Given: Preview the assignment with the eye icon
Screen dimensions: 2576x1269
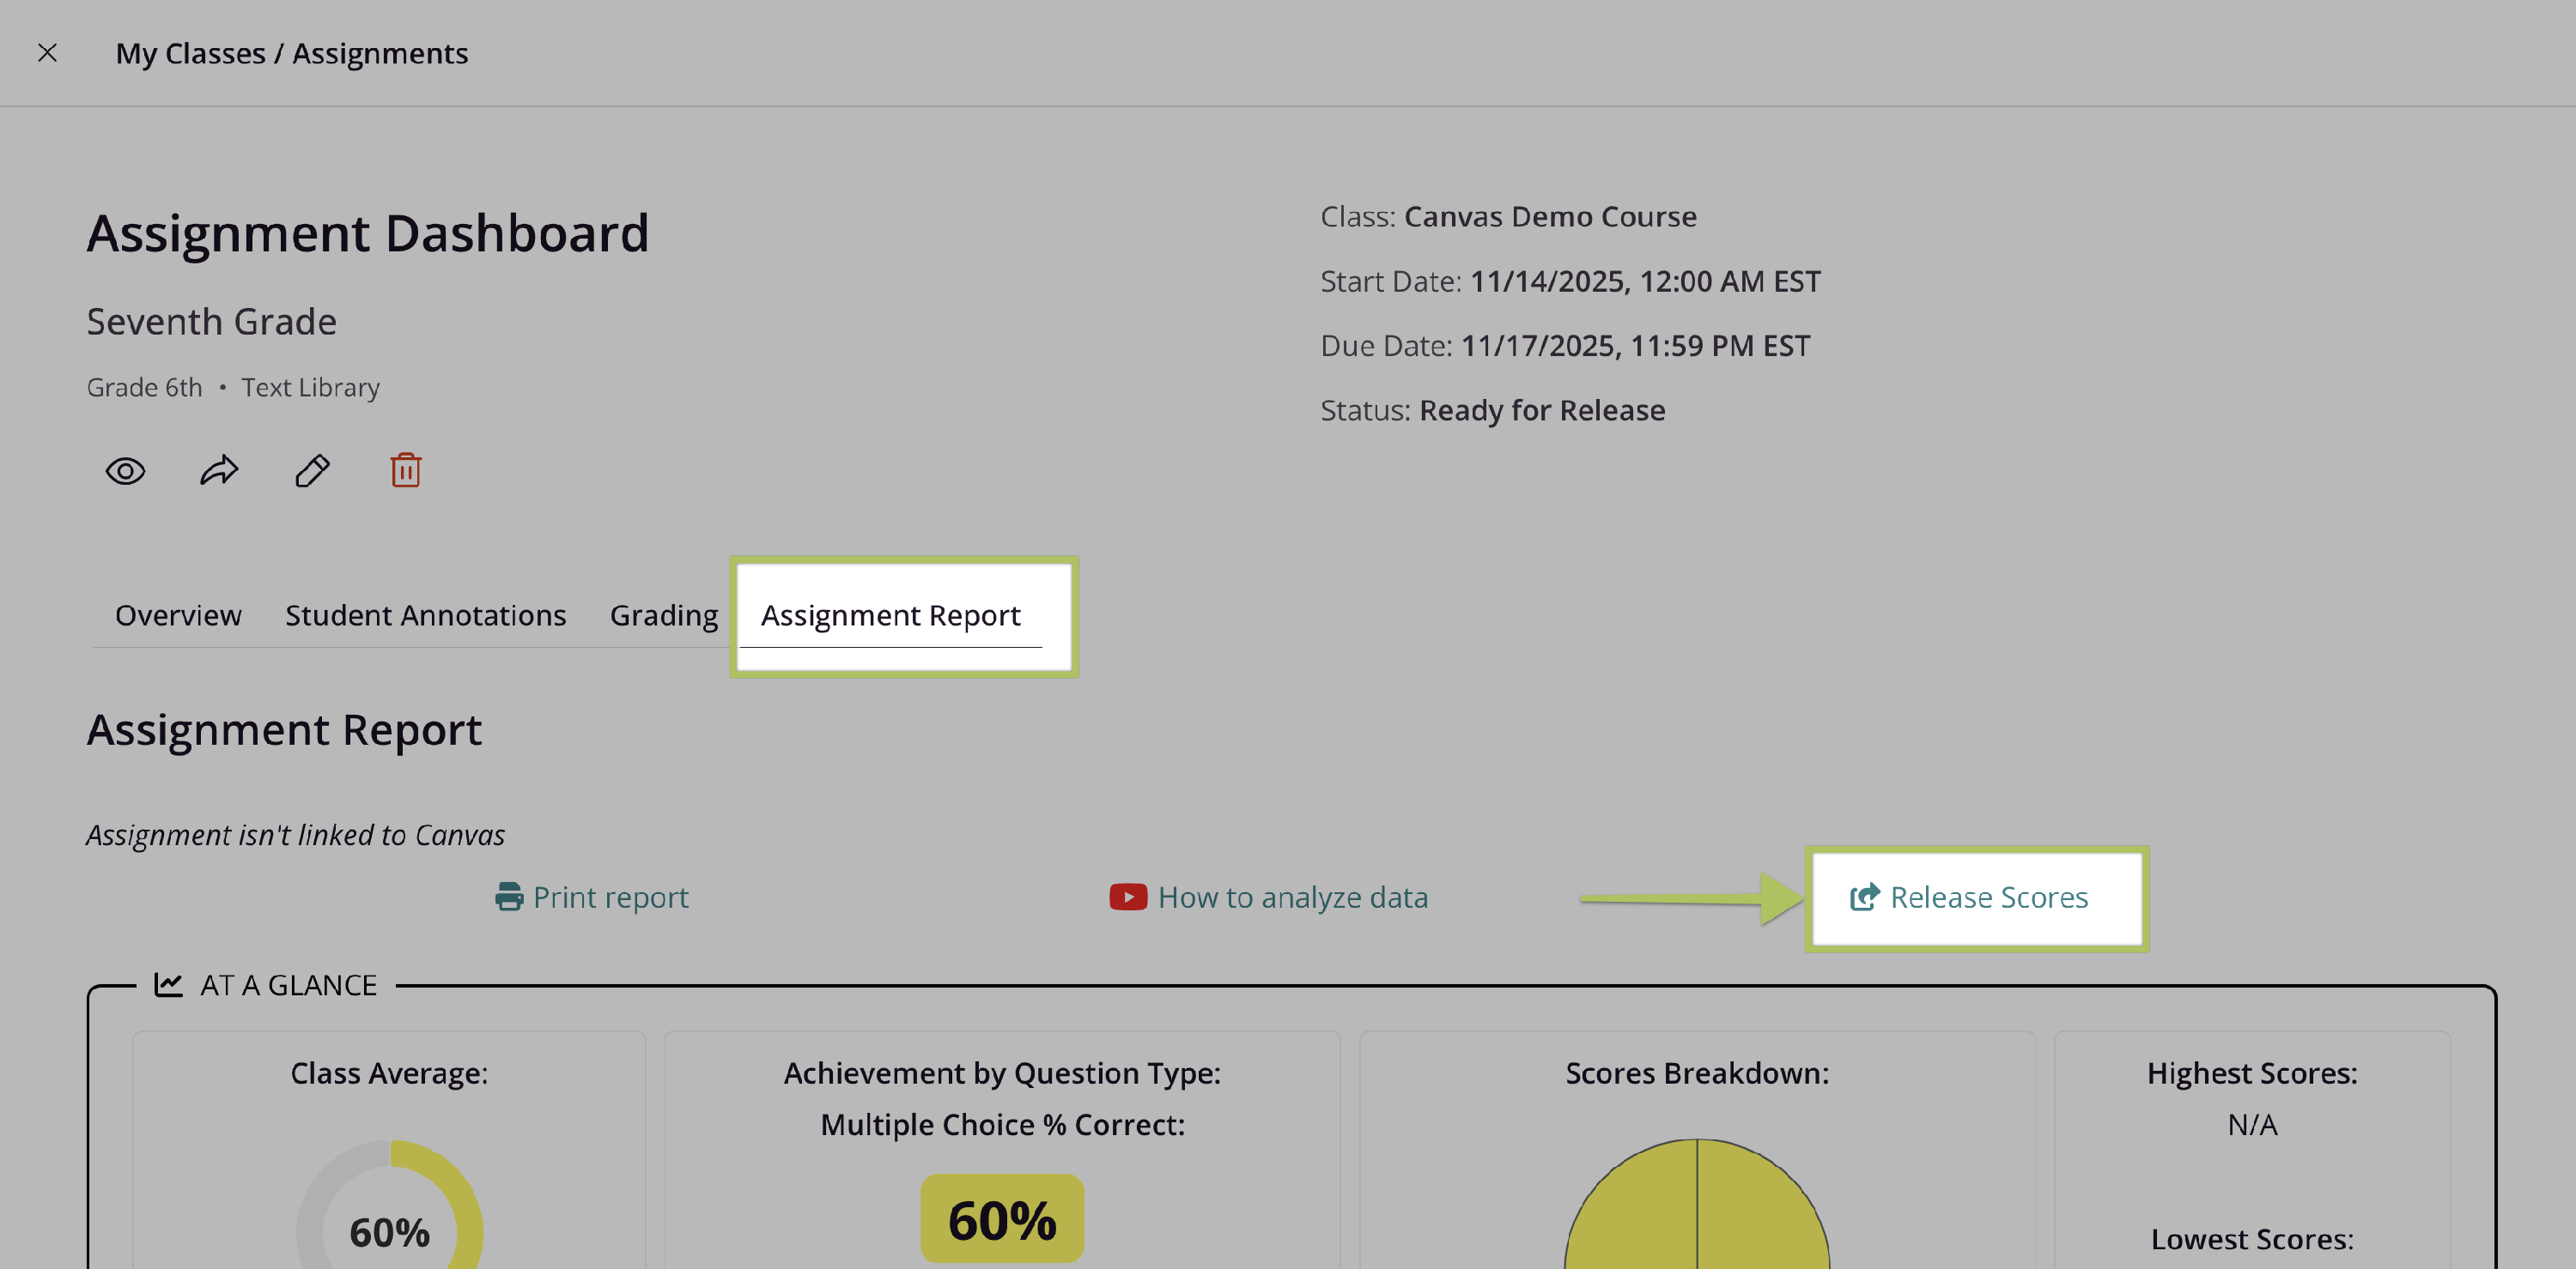Looking at the screenshot, I should (x=125, y=471).
